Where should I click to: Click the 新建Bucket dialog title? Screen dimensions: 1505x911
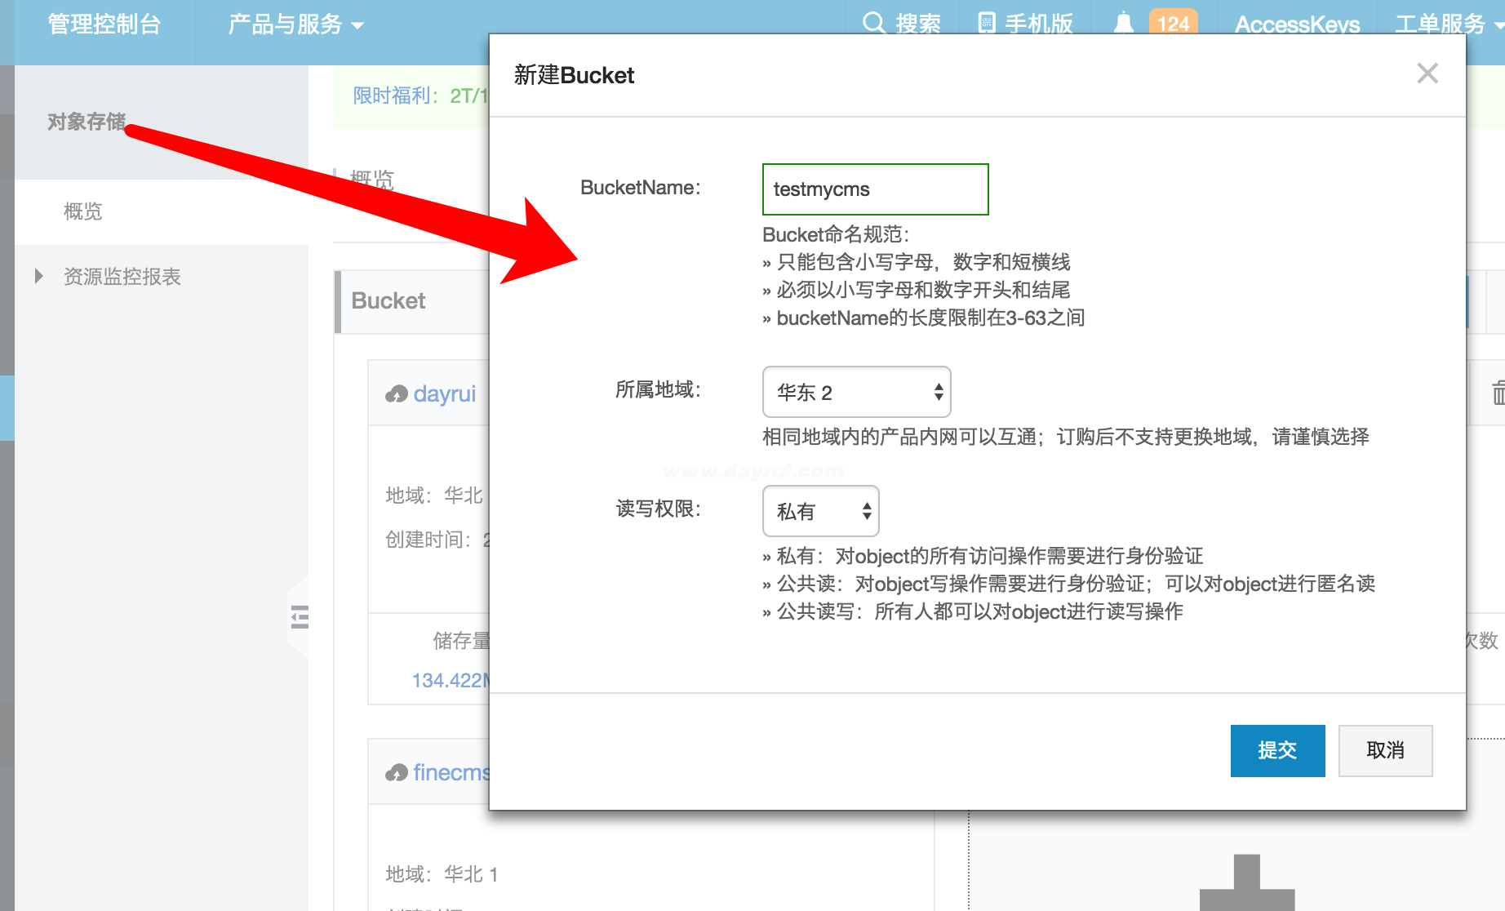pos(574,75)
